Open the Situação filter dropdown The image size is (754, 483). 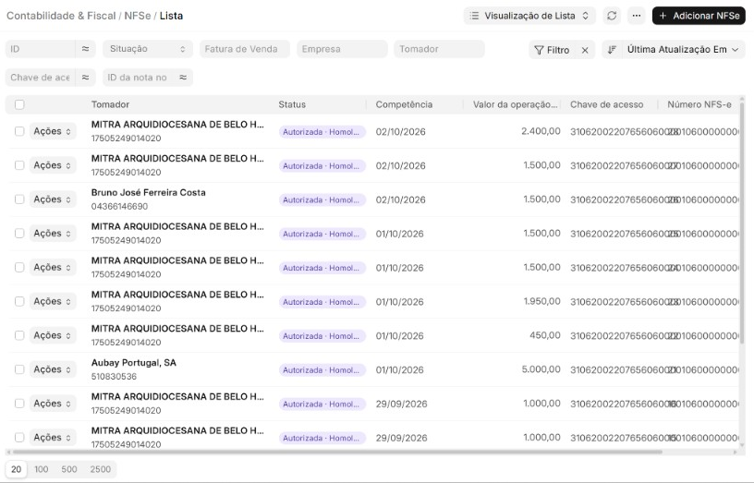pos(148,49)
